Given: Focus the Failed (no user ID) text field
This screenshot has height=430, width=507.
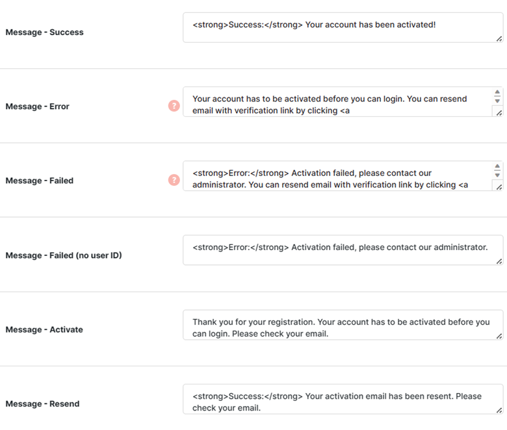Looking at the screenshot, I should 343,250.
